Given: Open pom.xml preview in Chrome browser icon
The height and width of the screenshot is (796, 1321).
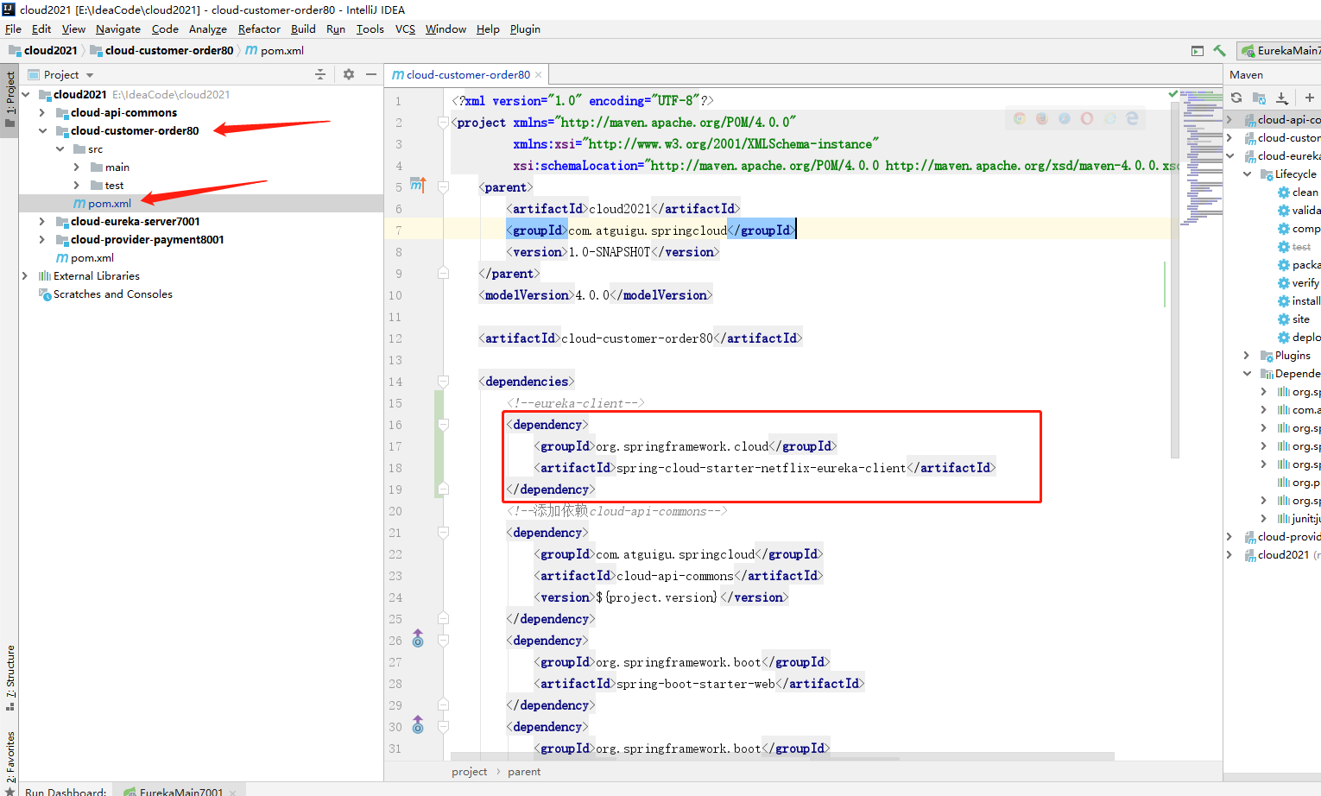Looking at the screenshot, I should point(1020,118).
